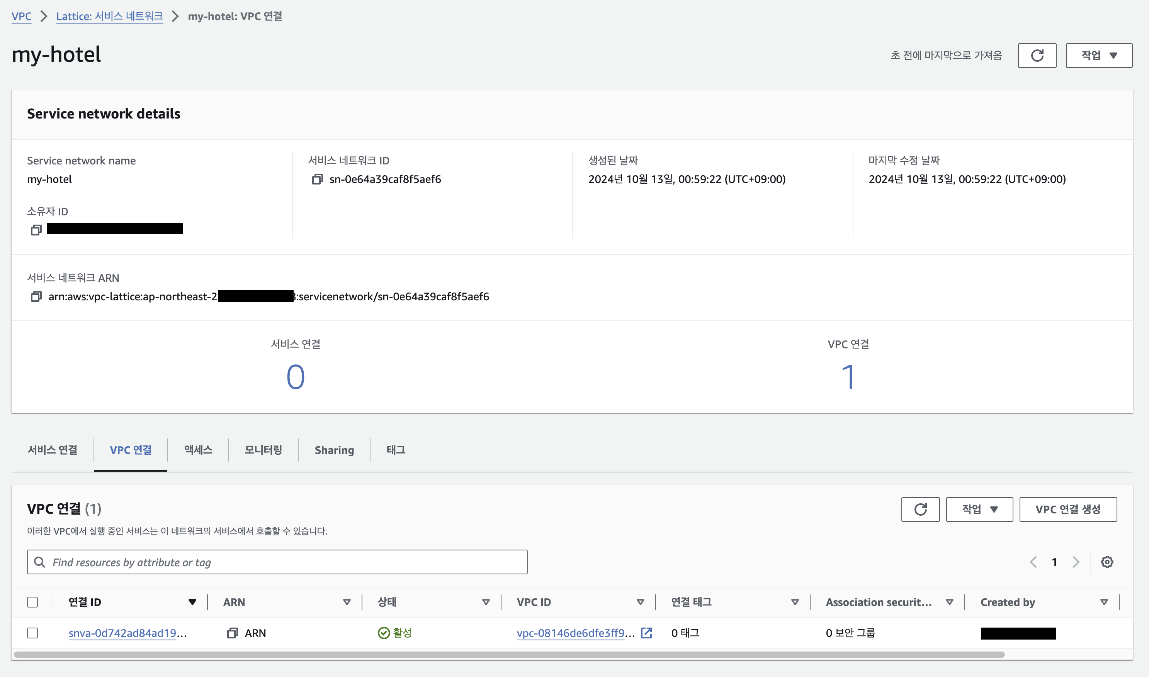Open table preferences gear icon
Viewport: 1149px width, 677px height.
pyautogui.click(x=1107, y=562)
